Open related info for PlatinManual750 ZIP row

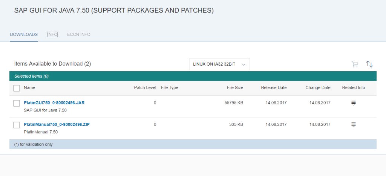pos(354,125)
